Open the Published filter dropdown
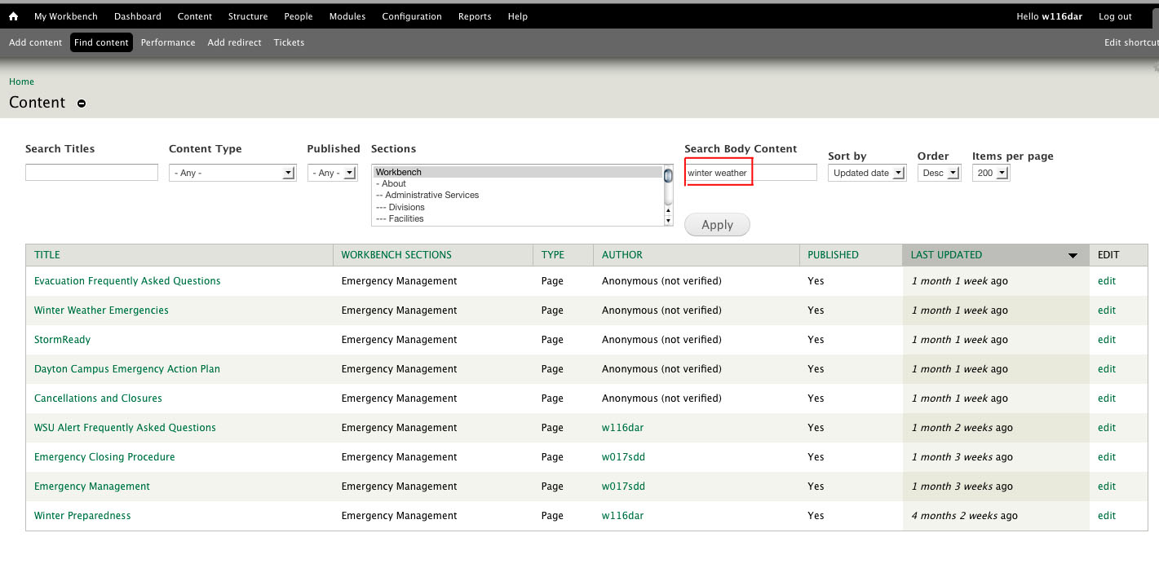Image resolution: width=1159 pixels, height=568 pixels. tap(333, 173)
